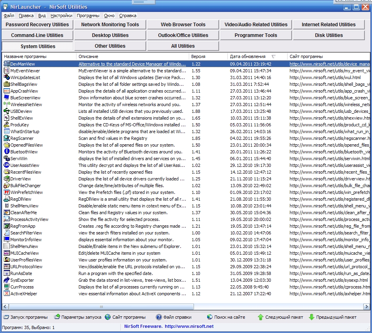Image resolution: width=372 pixels, height=333 pixels.
Task: Open the Command-Line Utilities tab
Action: (x=37, y=35)
